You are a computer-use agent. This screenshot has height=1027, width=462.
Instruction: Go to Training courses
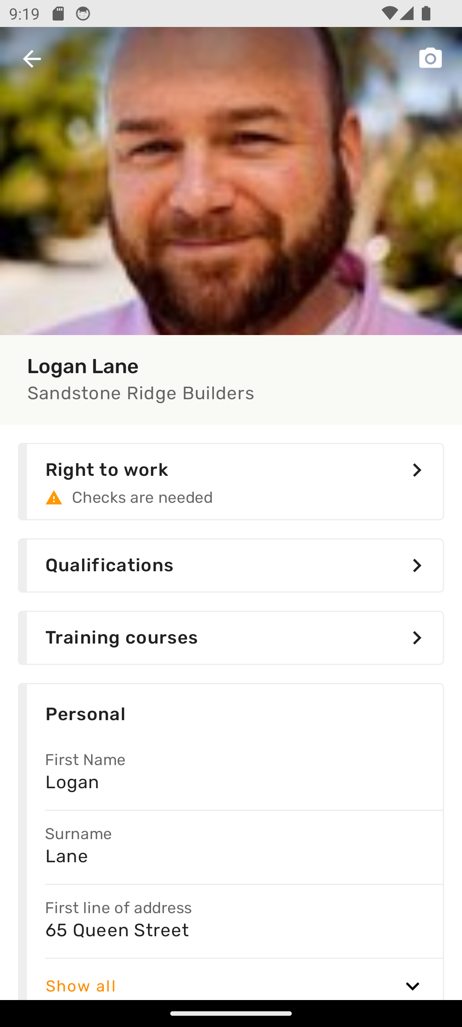coord(231,638)
